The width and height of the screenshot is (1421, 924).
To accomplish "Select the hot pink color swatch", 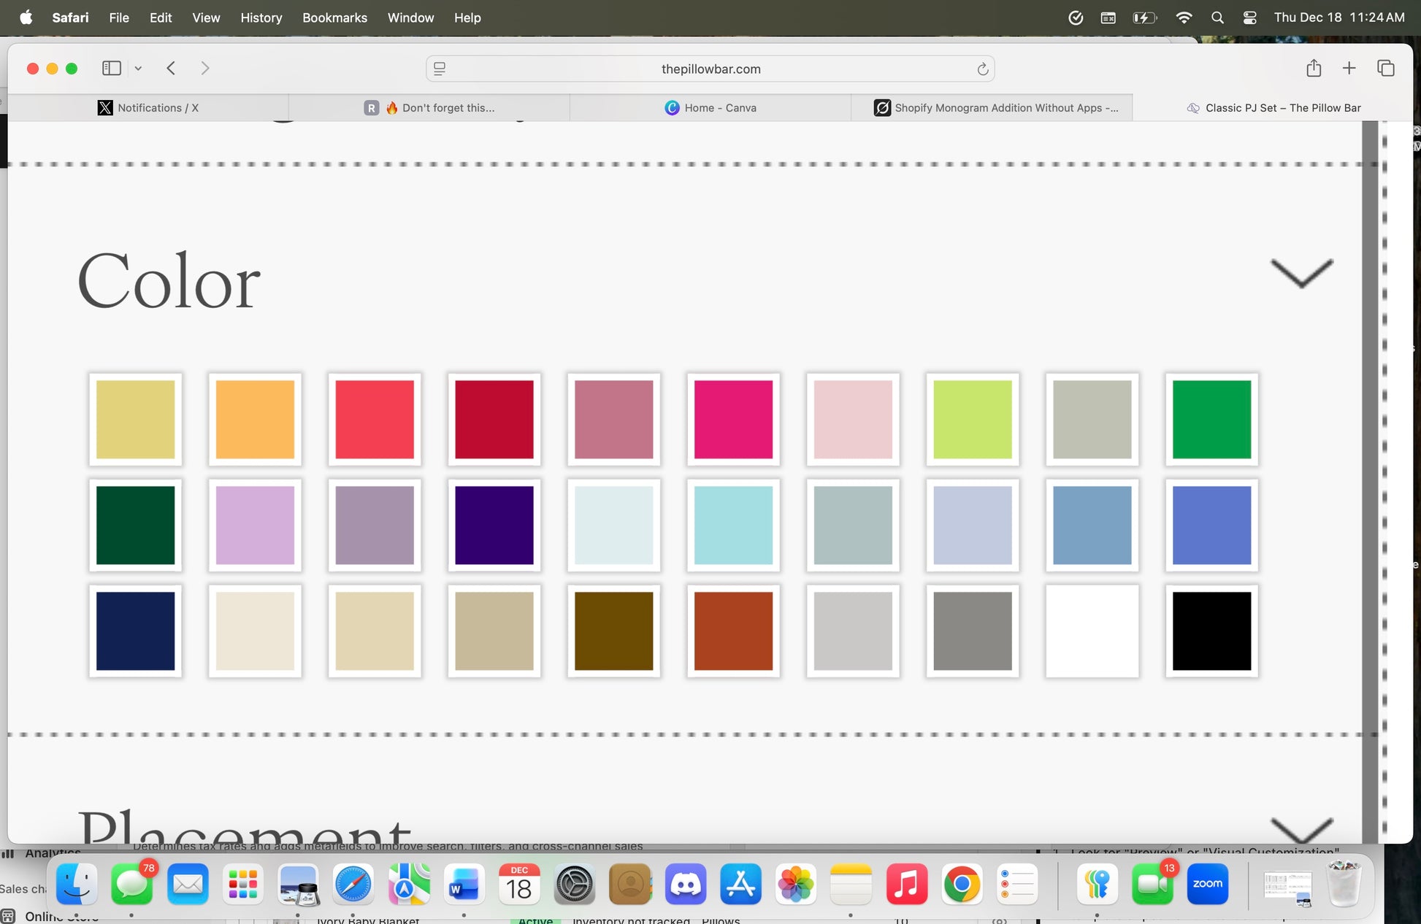I will [733, 420].
